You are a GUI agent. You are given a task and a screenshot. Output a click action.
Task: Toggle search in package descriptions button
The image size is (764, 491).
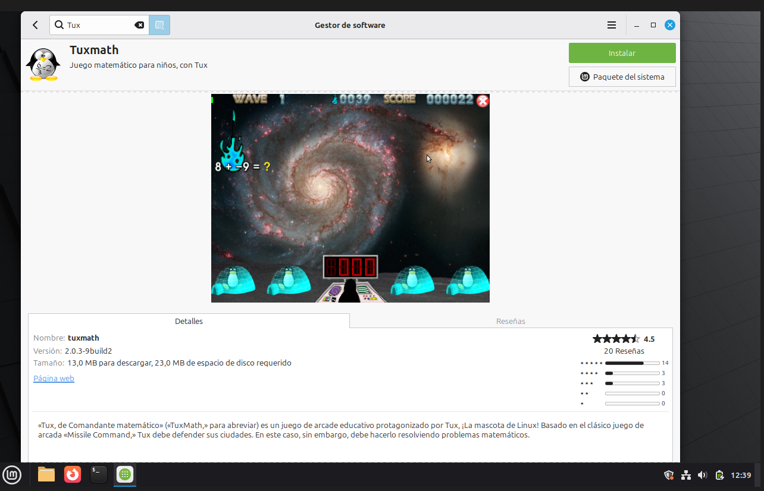tap(159, 25)
